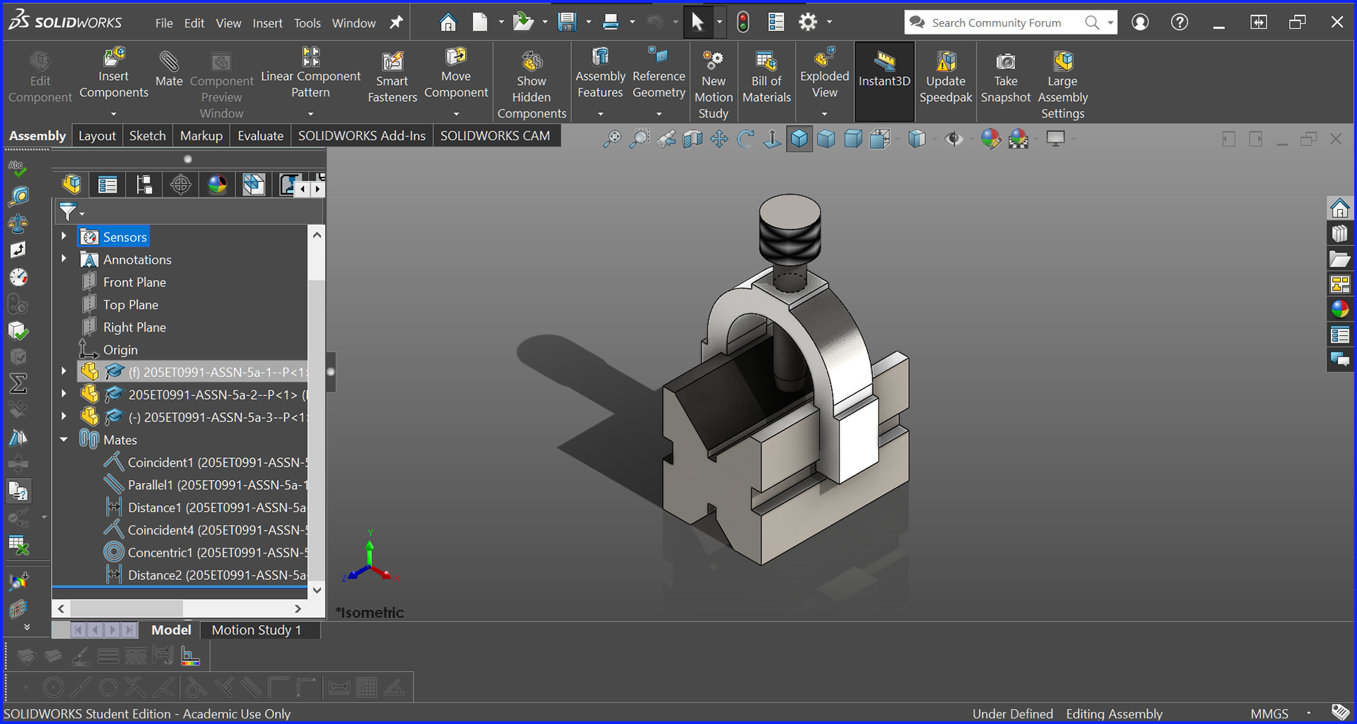The height and width of the screenshot is (724, 1357).
Task: Click the Zoom to Fit icon
Action: (612, 139)
